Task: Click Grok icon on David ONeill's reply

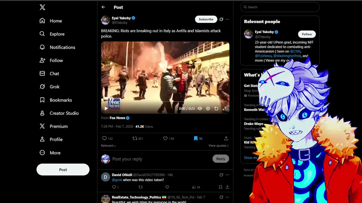Action: 221,175
